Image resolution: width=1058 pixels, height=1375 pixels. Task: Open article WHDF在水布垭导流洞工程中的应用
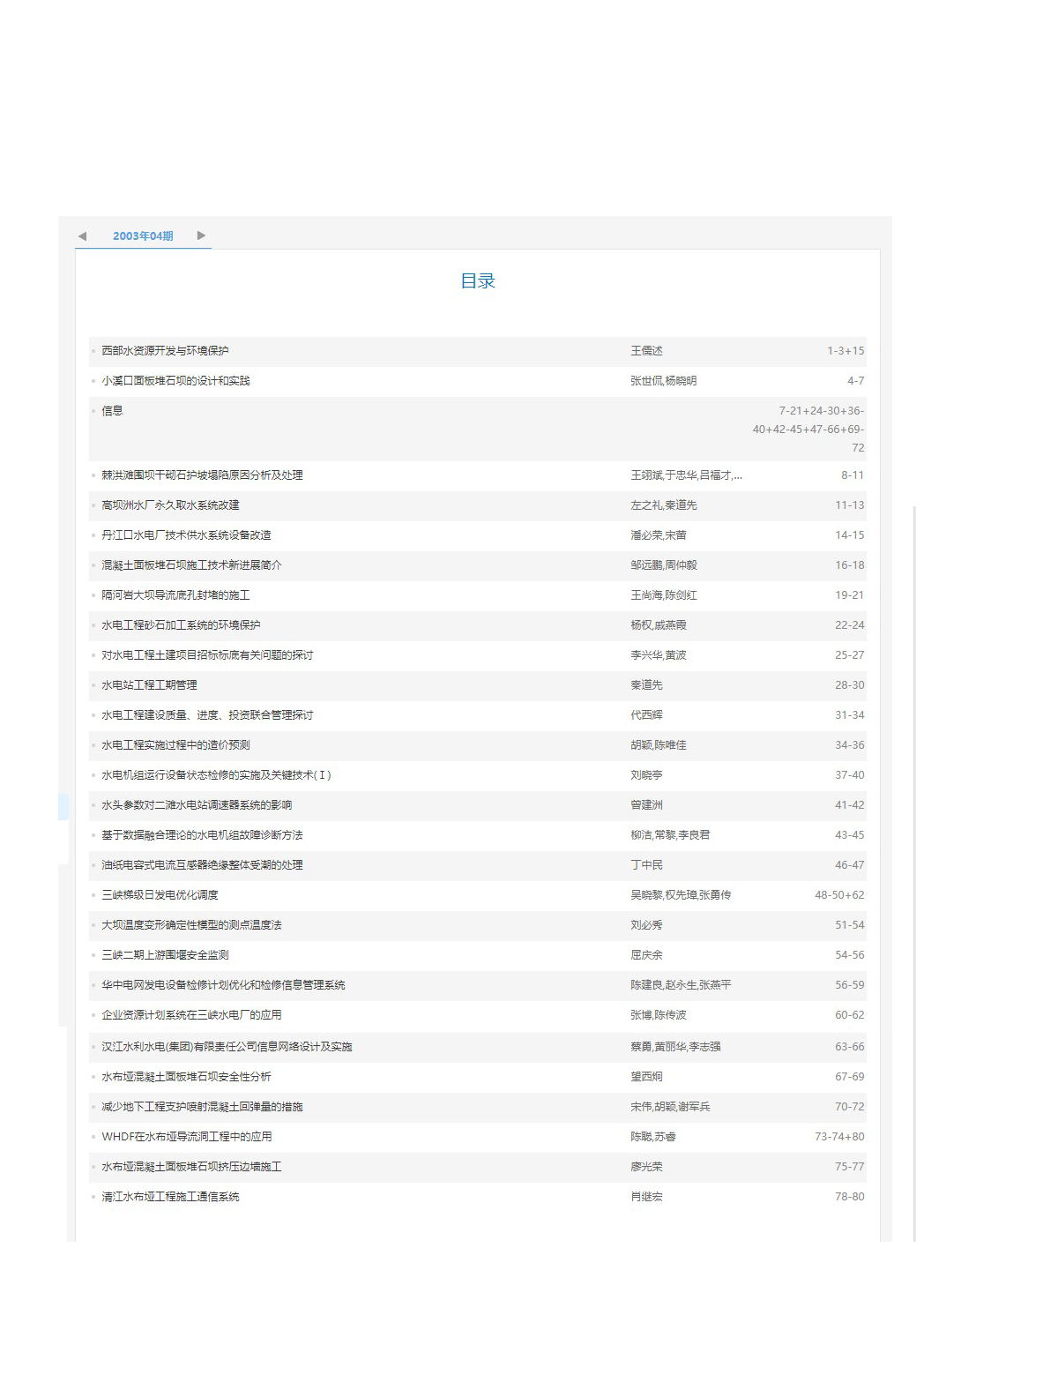[187, 1137]
